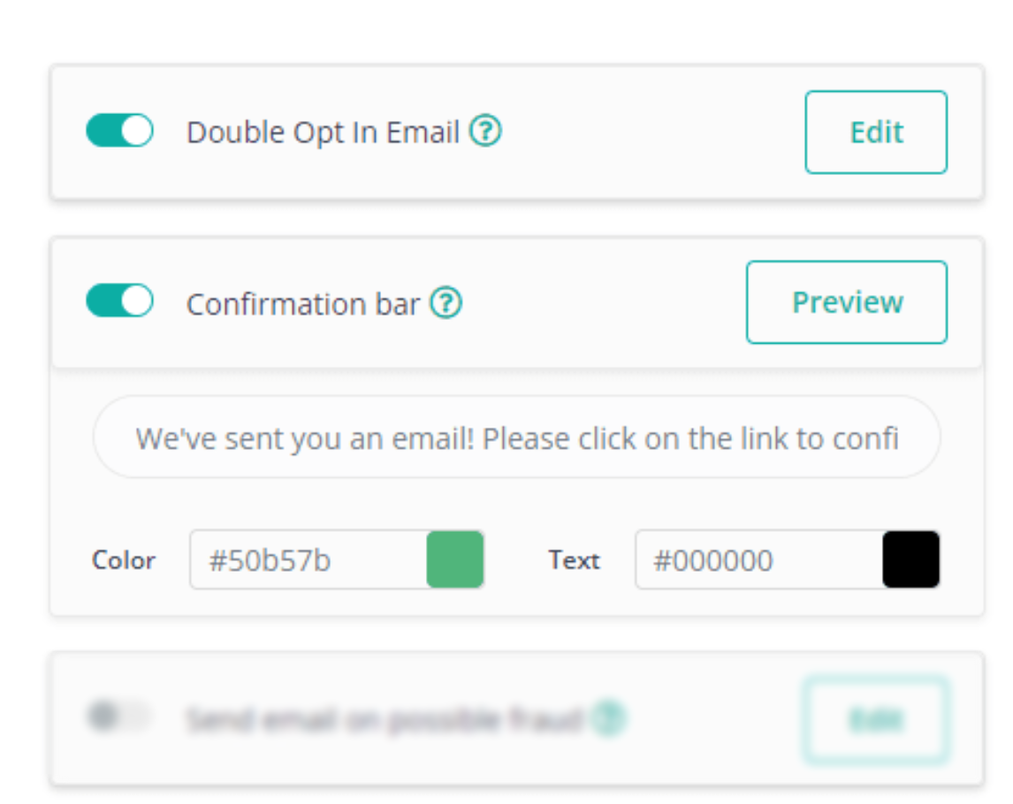Click the Text field label

574,559
